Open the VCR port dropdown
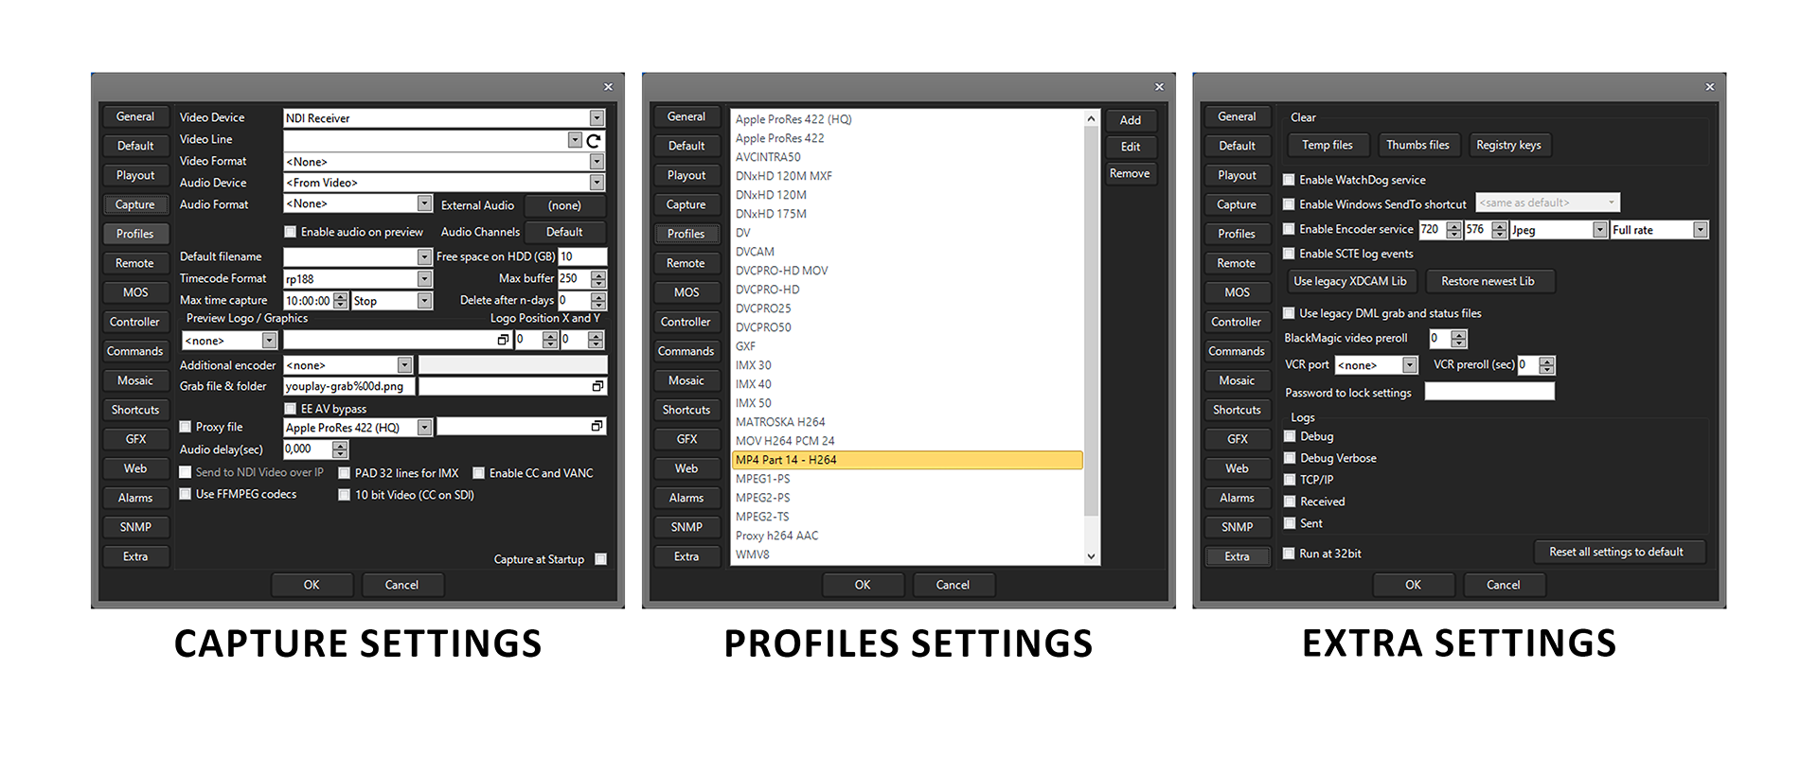Viewport: 1818px width, 757px height. pos(1409,365)
